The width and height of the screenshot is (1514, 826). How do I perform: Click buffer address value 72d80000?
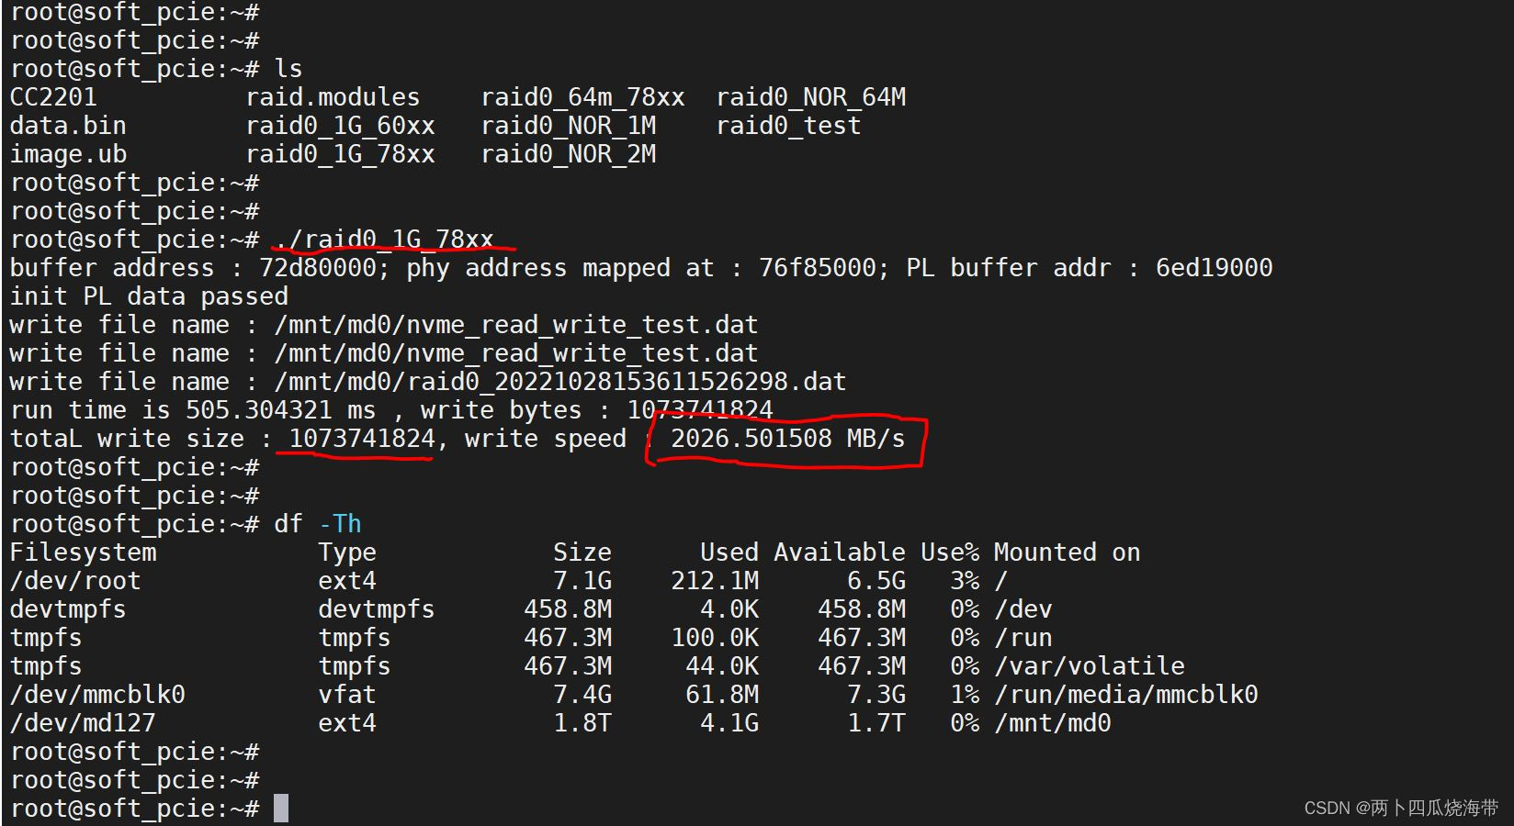click(x=318, y=268)
